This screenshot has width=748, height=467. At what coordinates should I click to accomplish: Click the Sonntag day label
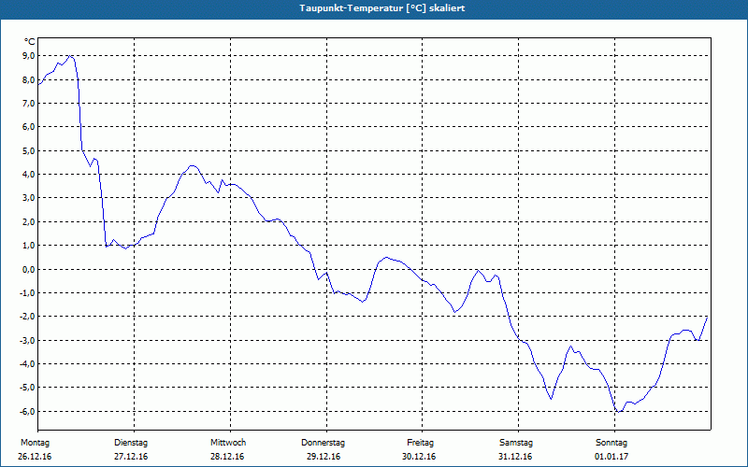[x=611, y=443]
